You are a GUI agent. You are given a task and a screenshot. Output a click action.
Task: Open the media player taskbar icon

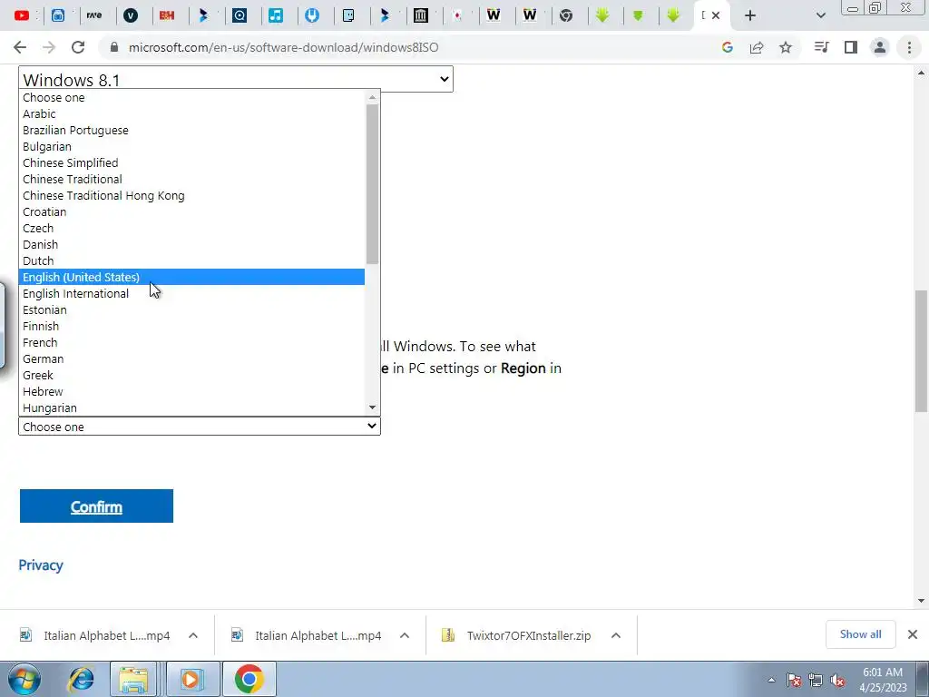(x=191, y=679)
